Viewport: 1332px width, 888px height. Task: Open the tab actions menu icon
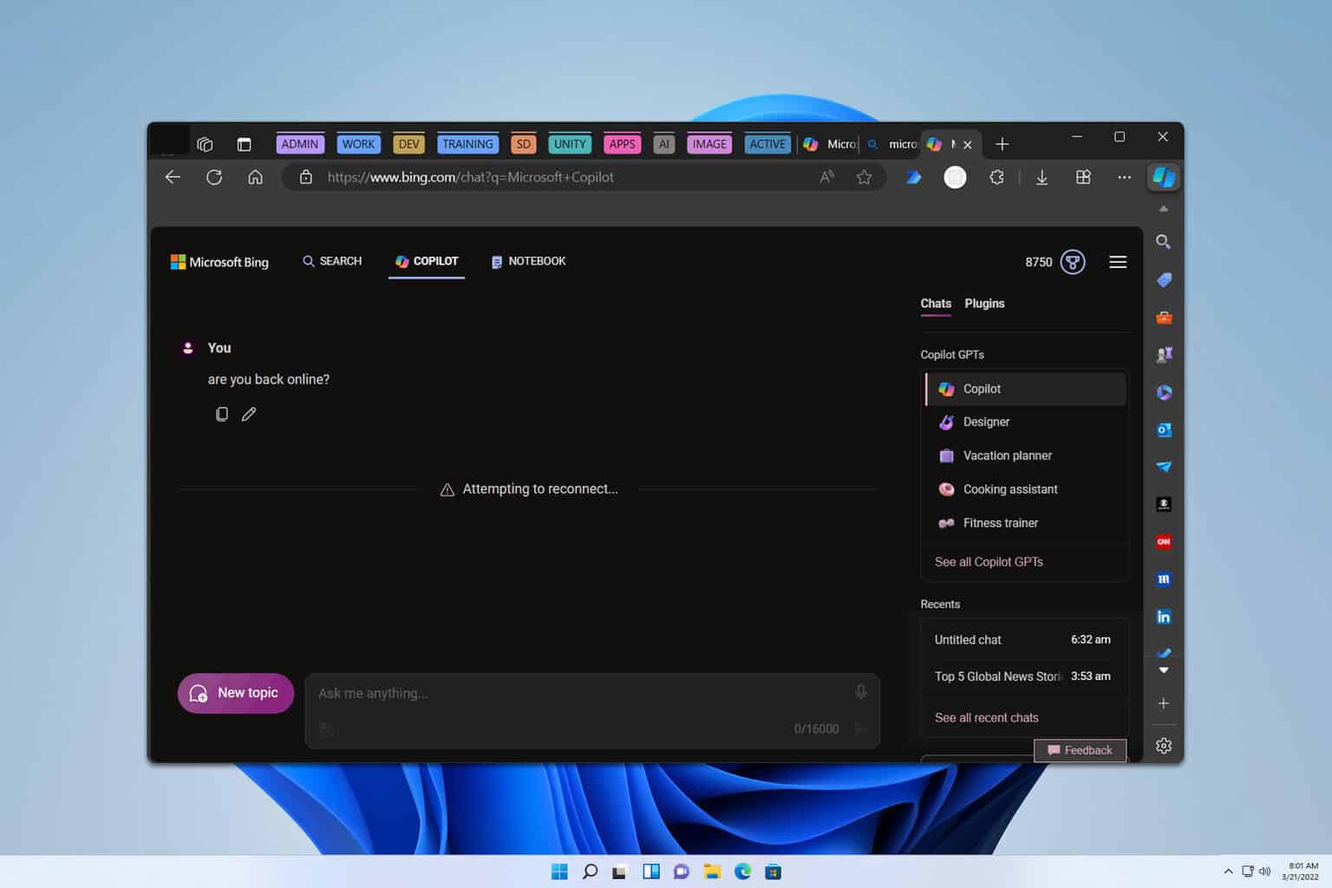(244, 144)
